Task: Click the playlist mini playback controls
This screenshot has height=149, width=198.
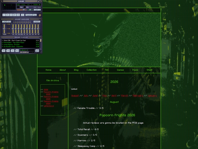Action: [x=24, y=52]
